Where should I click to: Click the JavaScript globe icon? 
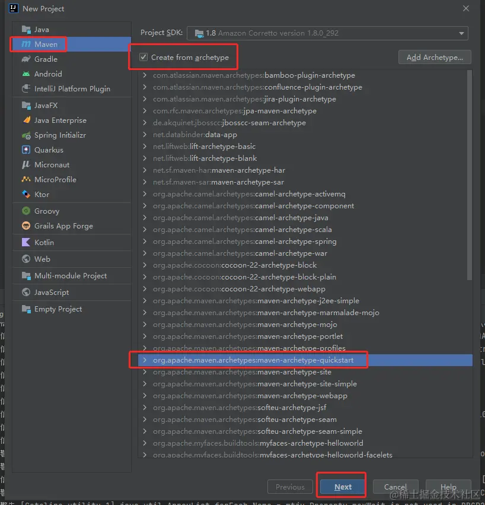26,292
